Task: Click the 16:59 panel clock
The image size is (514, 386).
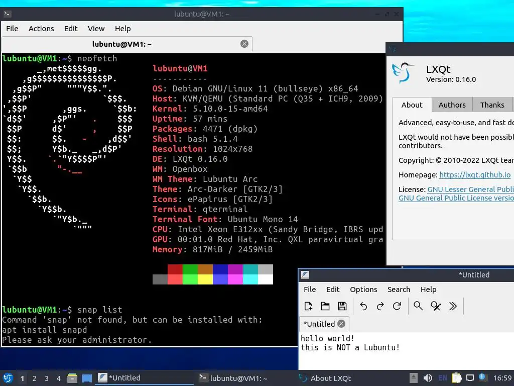Action: [x=502, y=378]
